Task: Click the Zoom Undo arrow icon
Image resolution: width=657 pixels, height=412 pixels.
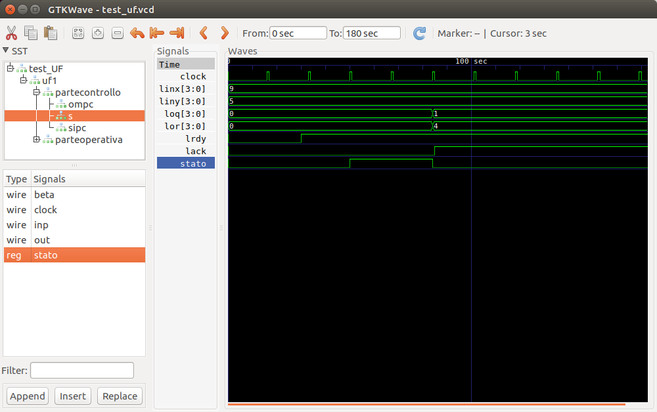Action: pyautogui.click(x=137, y=33)
